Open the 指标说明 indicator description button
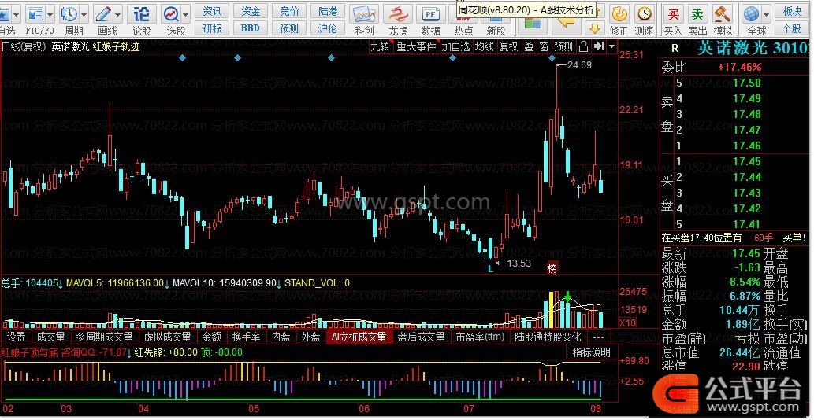Screen dimensions: 814x420 pos(591,352)
